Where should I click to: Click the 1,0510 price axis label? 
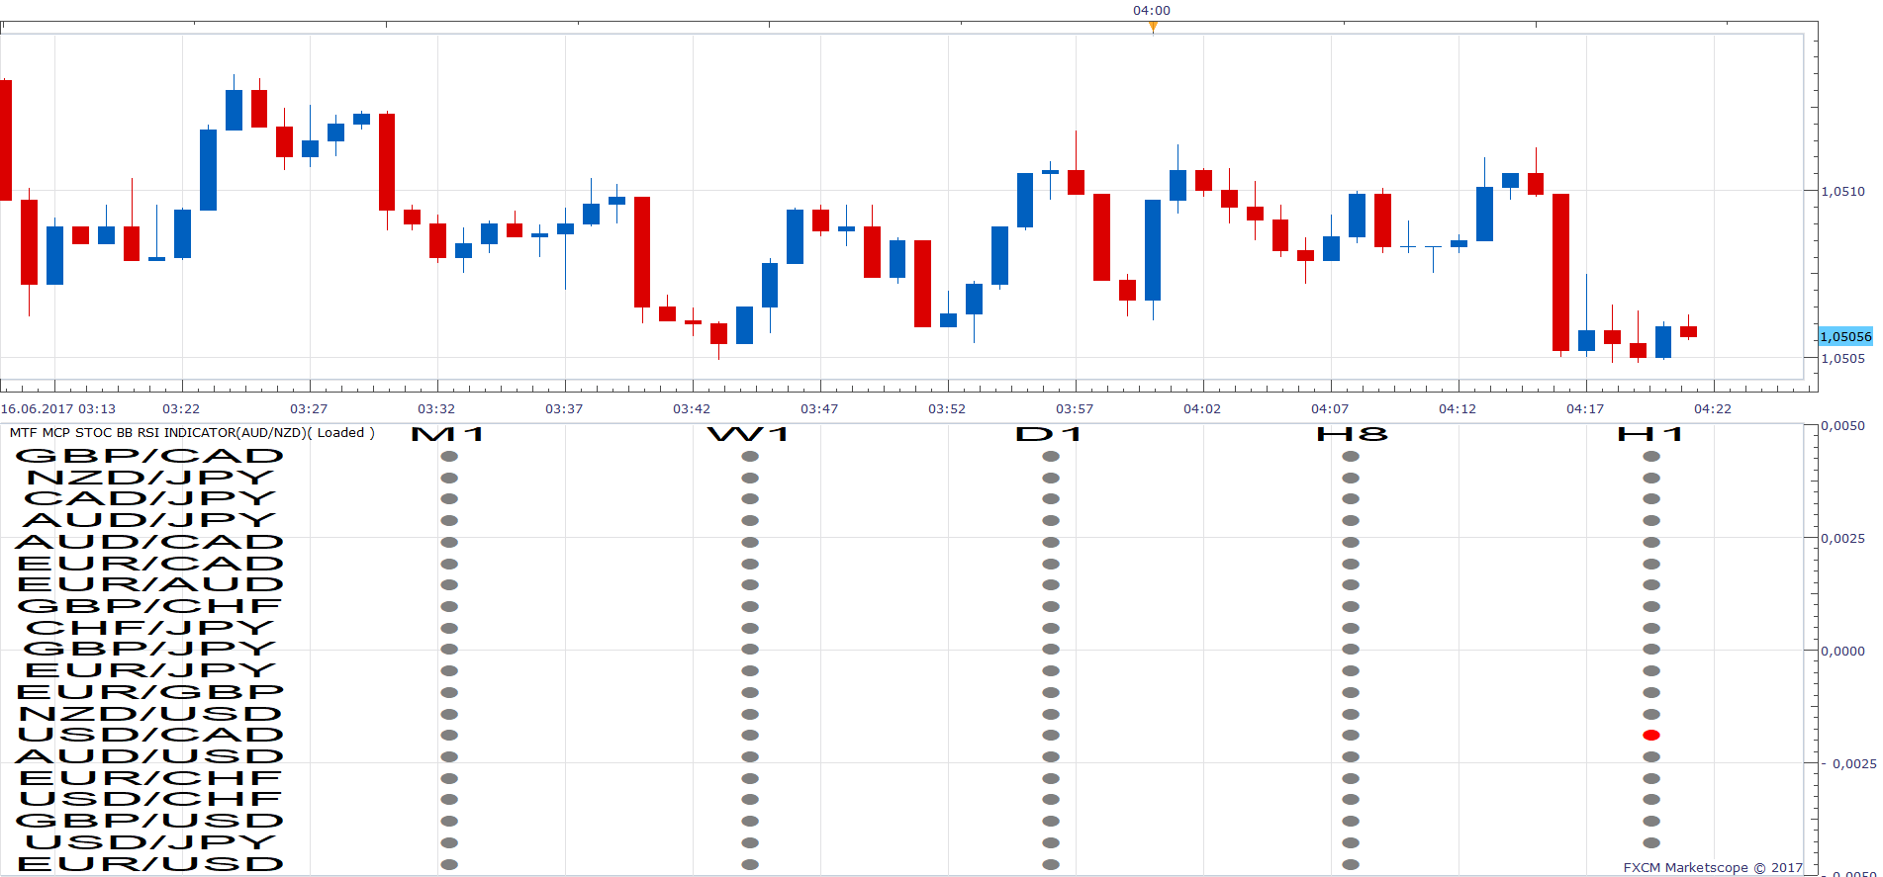pyautogui.click(x=1843, y=192)
